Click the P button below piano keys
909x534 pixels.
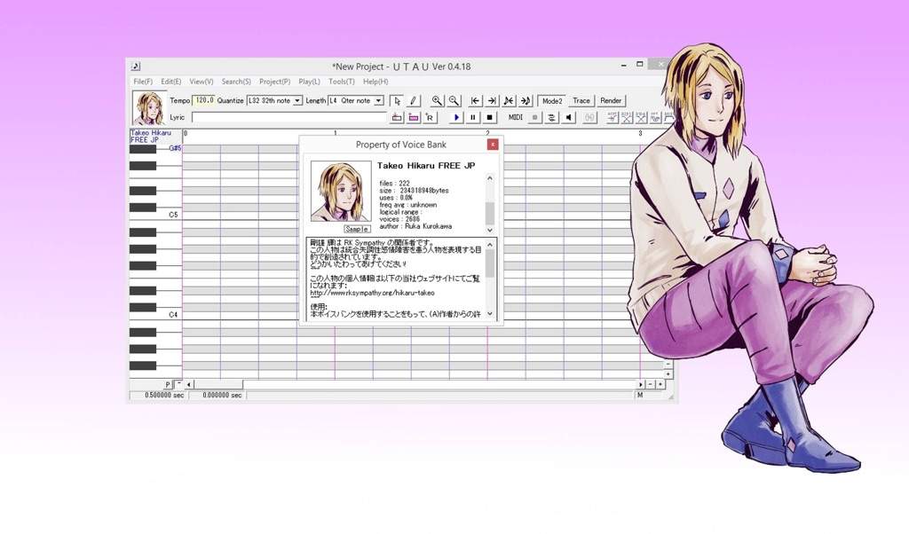point(168,384)
